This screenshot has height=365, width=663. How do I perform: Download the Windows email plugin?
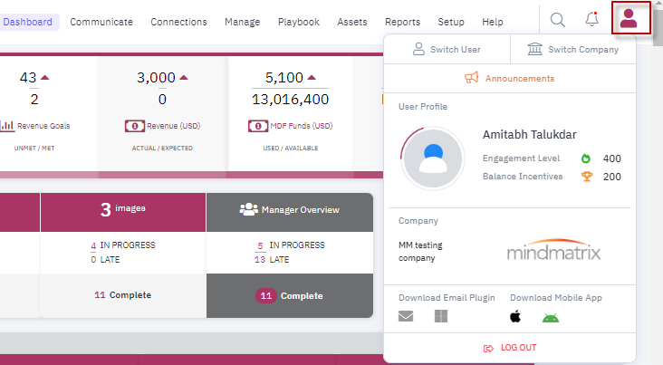[441, 316]
